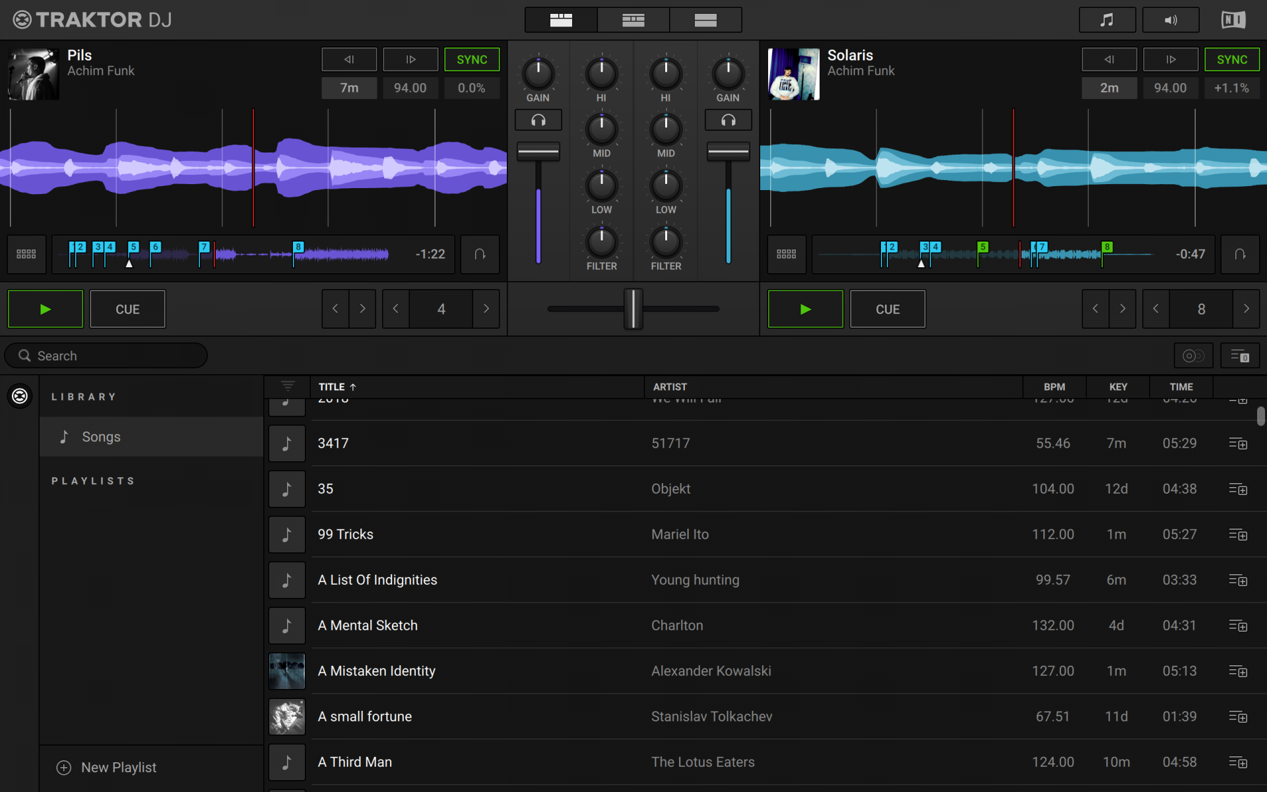Click the crossfader handle
Image resolution: width=1267 pixels, height=792 pixels.
tap(633, 309)
